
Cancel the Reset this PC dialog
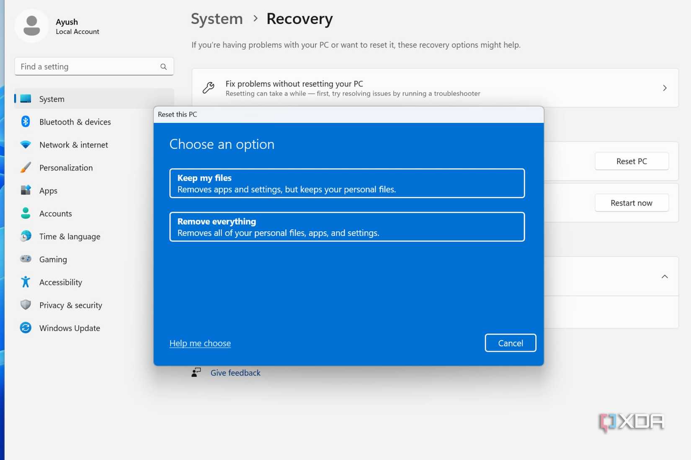(511, 343)
